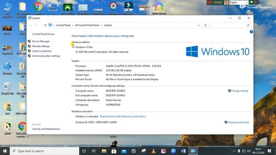The image size is (276, 155).
Task: Open System protection link
Action: [x=42, y=51]
